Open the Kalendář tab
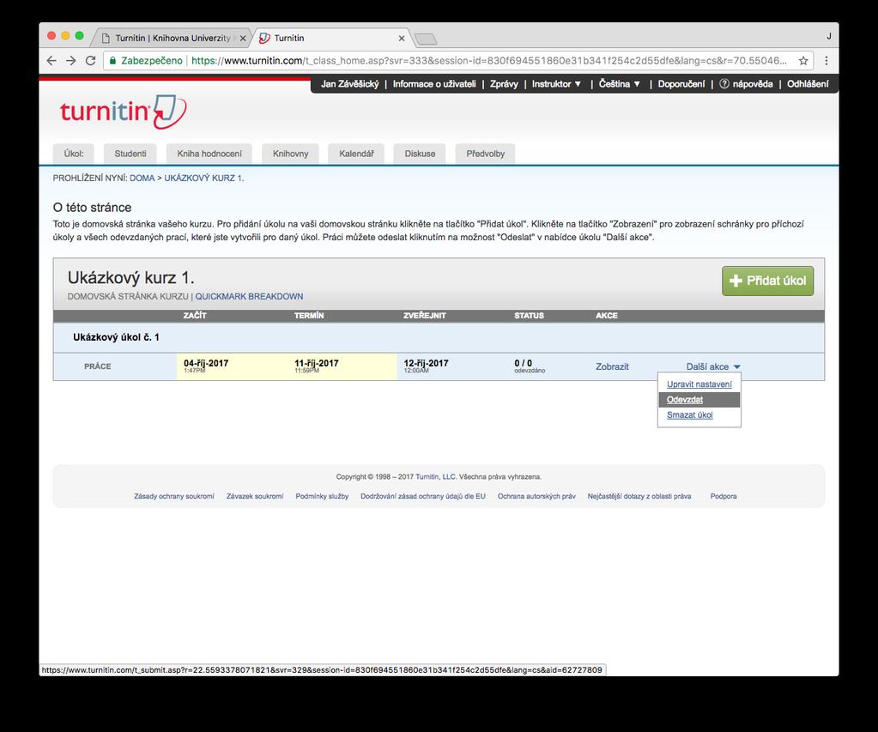This screenshot has width=878, height=732. click(x=356, y=154)
